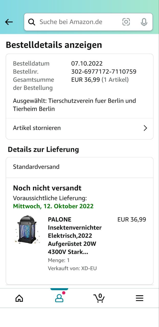Open the PALONE Insektenvernichter product image
Image resolution: width=159 pixels, height=327 pixels.
27,229
